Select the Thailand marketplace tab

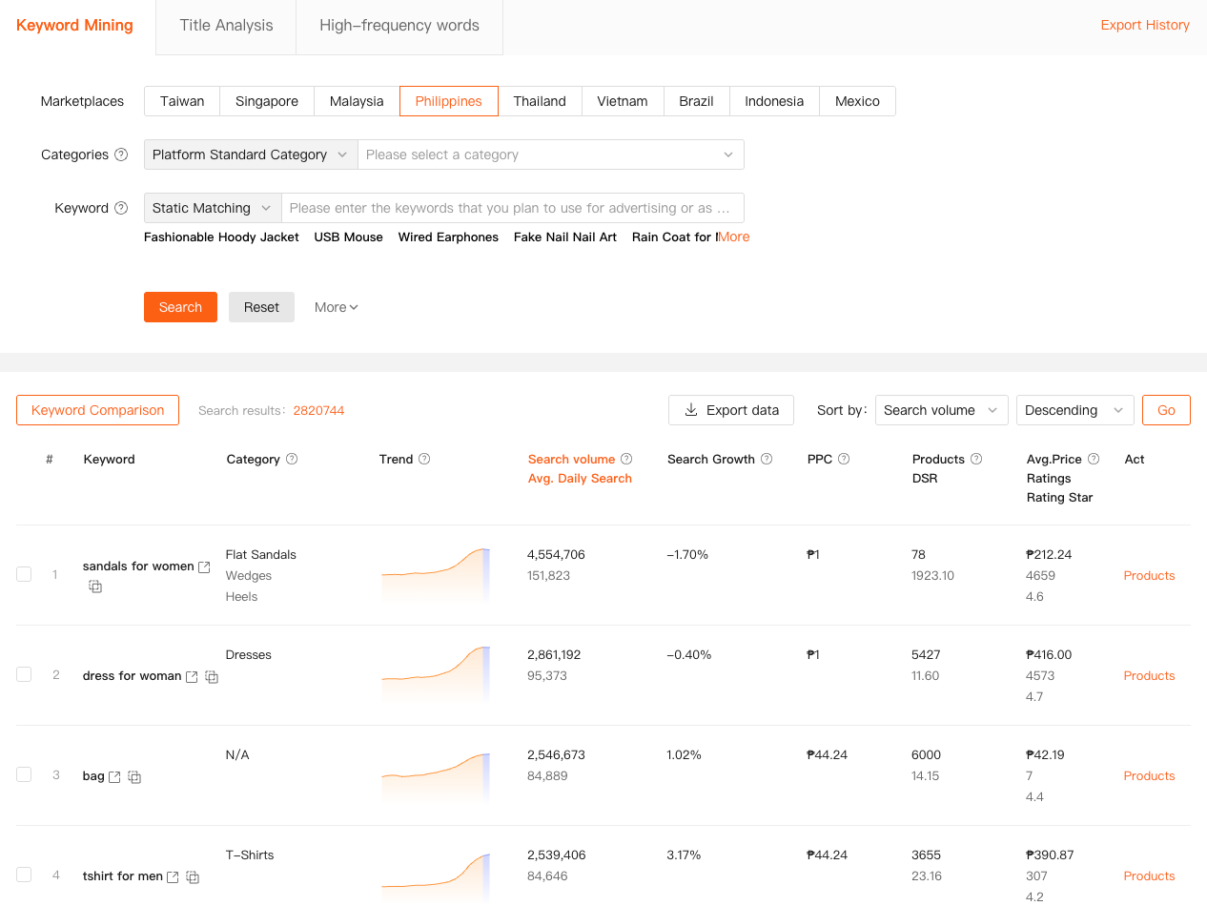click(540, 101)
